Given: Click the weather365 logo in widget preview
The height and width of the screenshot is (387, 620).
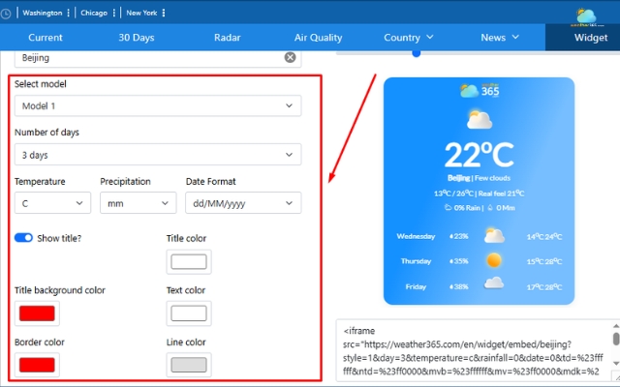Looking at the screenshot, I should coord(480,90).
